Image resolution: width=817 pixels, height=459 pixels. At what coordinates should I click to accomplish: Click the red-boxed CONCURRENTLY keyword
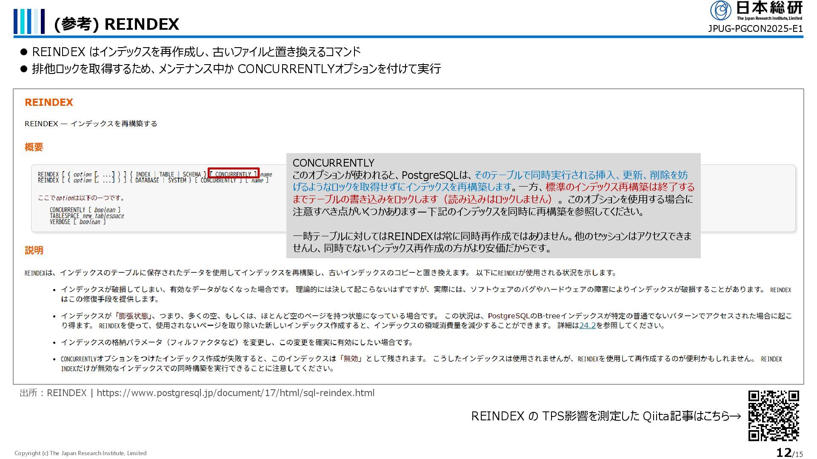233,174
